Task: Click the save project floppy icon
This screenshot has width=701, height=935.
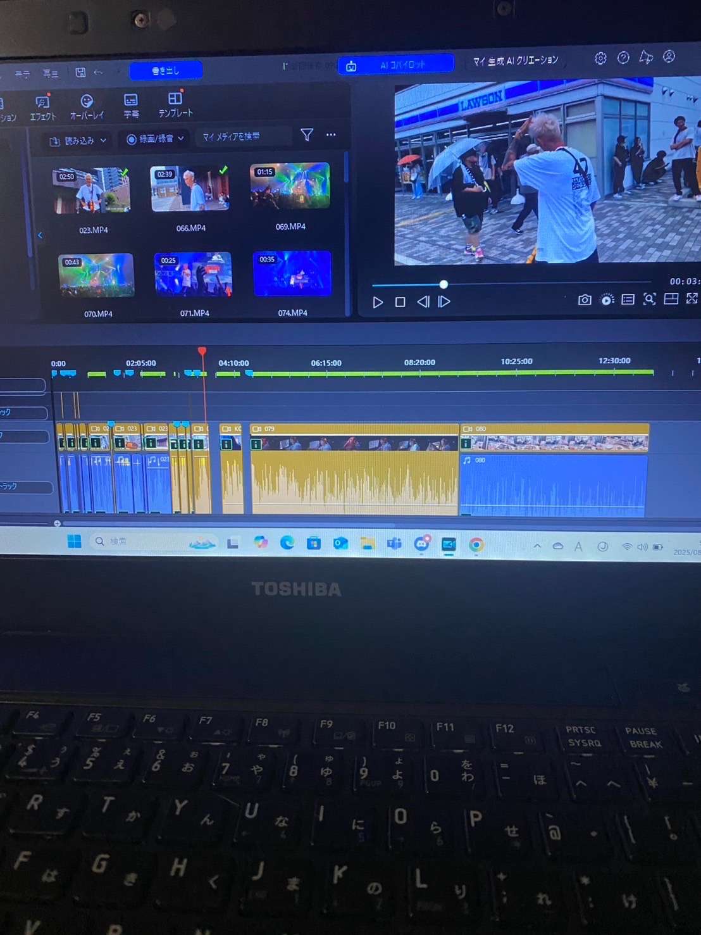Action: coord(80,73)
